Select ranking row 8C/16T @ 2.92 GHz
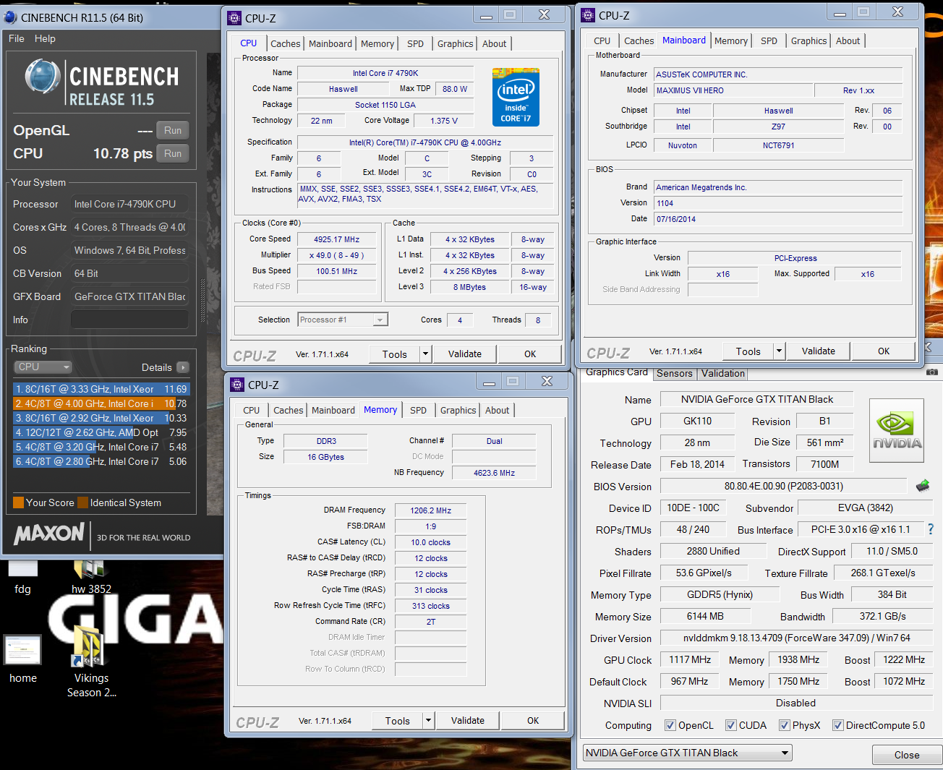The image size is (943, 770). (101, 418)
